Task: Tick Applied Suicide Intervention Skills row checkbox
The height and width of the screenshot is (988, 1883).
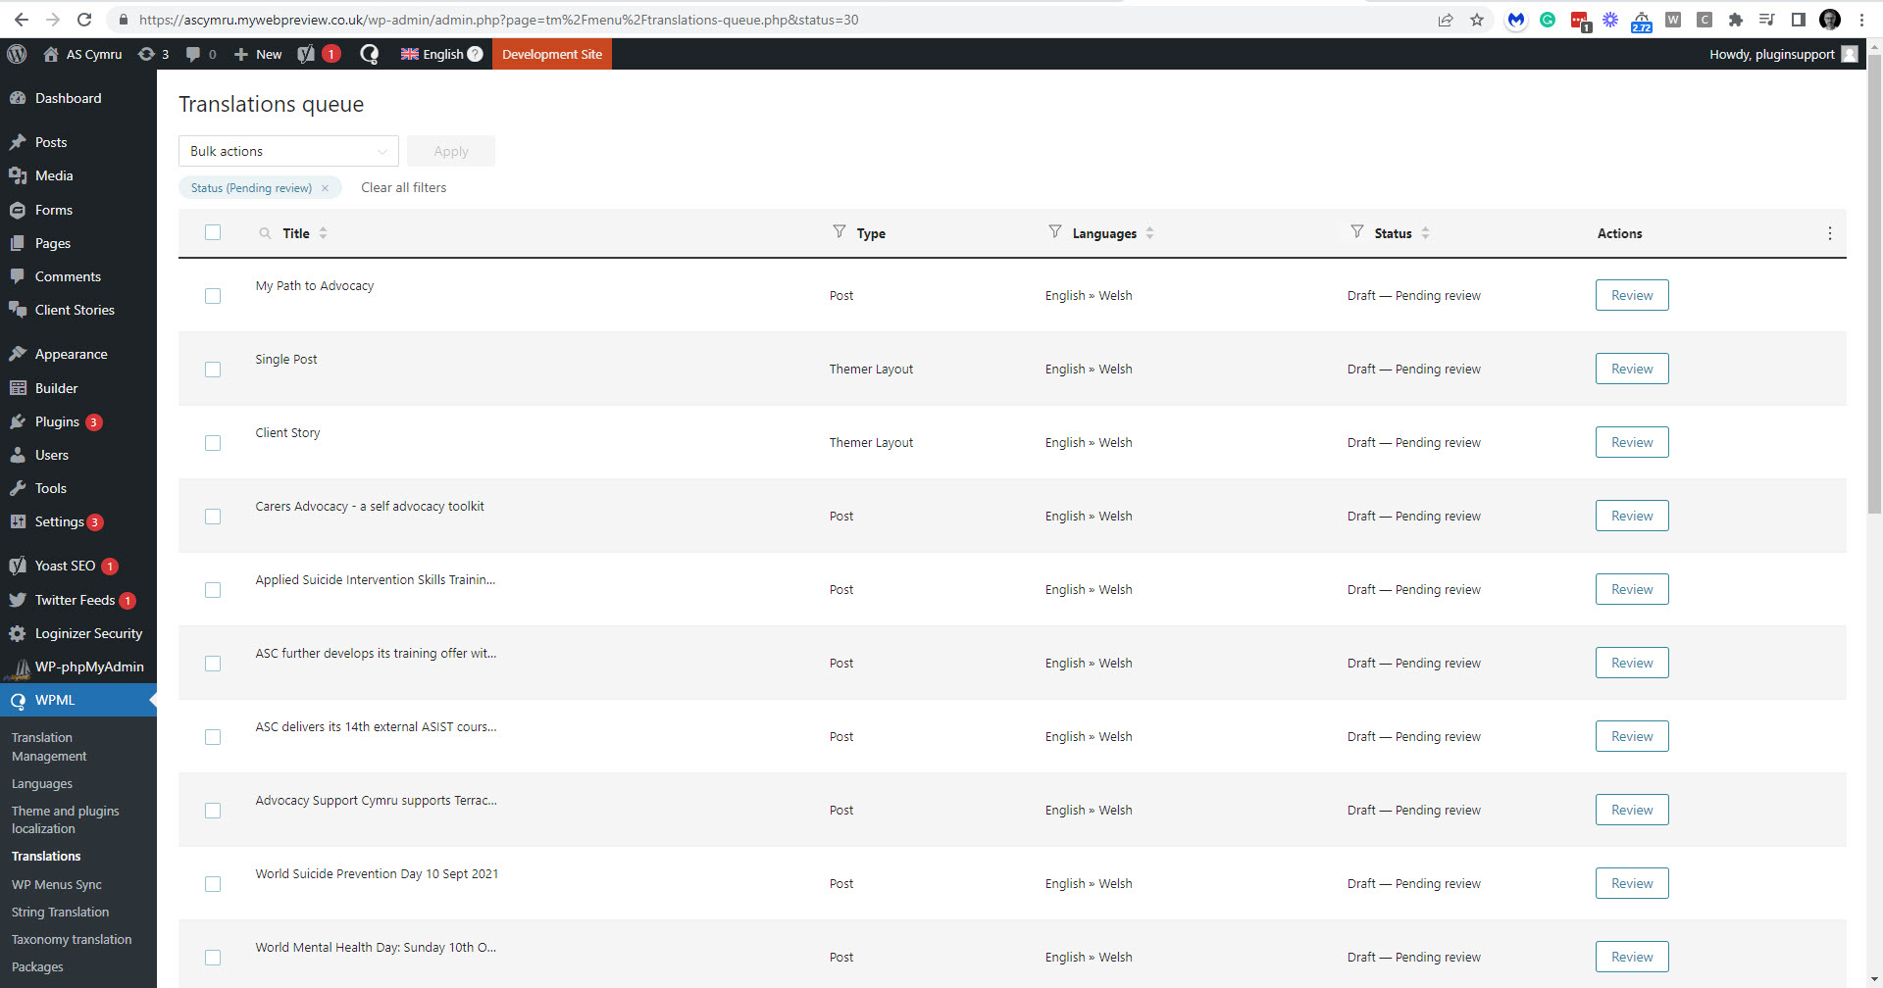Action: tap(213, 590)
